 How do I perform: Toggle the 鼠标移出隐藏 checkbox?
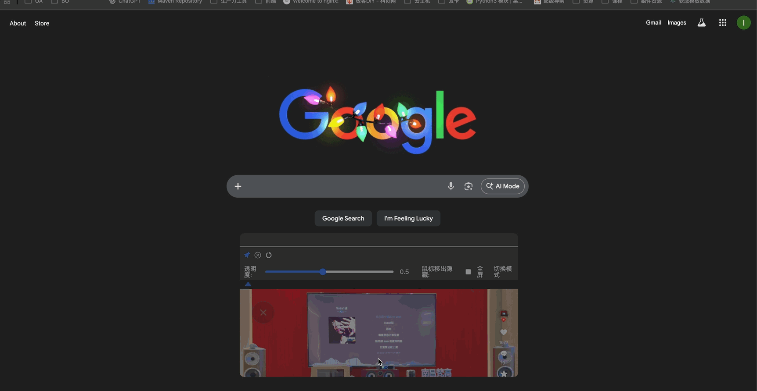coord(468,272)
